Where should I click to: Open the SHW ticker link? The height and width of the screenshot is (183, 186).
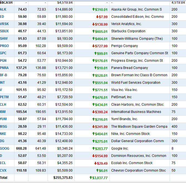(4, 39)
